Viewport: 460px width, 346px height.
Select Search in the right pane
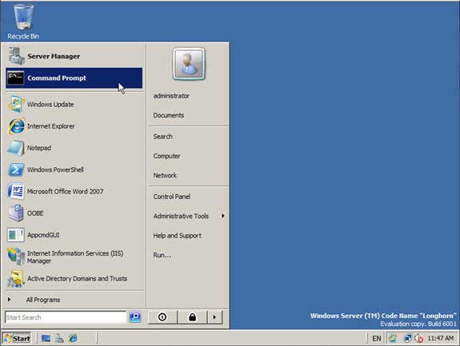188,137
